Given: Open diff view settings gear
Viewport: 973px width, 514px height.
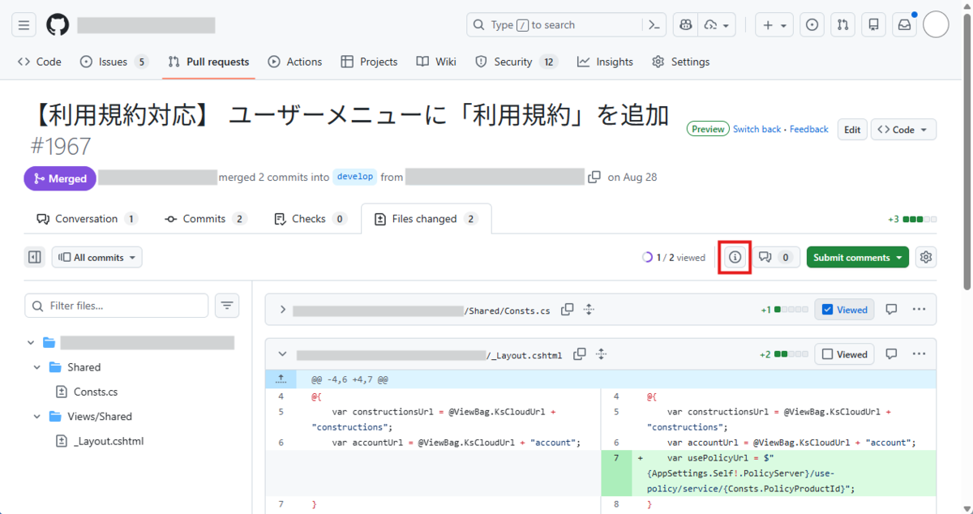Looking at the screenshot, I should [x=926, y=257].
